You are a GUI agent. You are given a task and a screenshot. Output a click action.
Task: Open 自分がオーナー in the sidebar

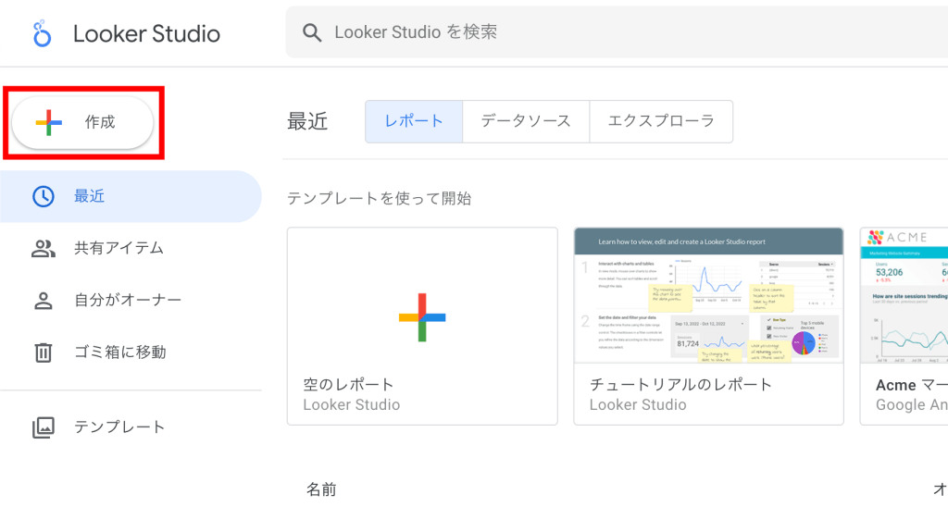(x=131, y=301)
